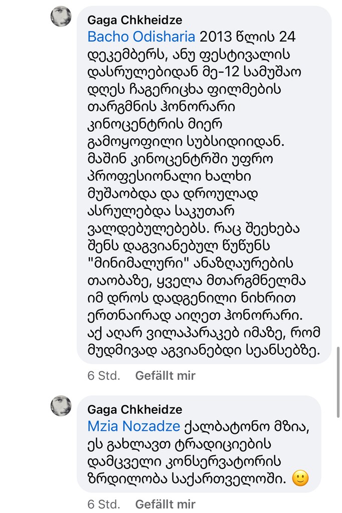Image resolution: width=342 pixels, height=513 pixels.
Task: Open reactions by clicking Gefällt mir on first comment
Action: pyautogui.click(x=164, y=376)
